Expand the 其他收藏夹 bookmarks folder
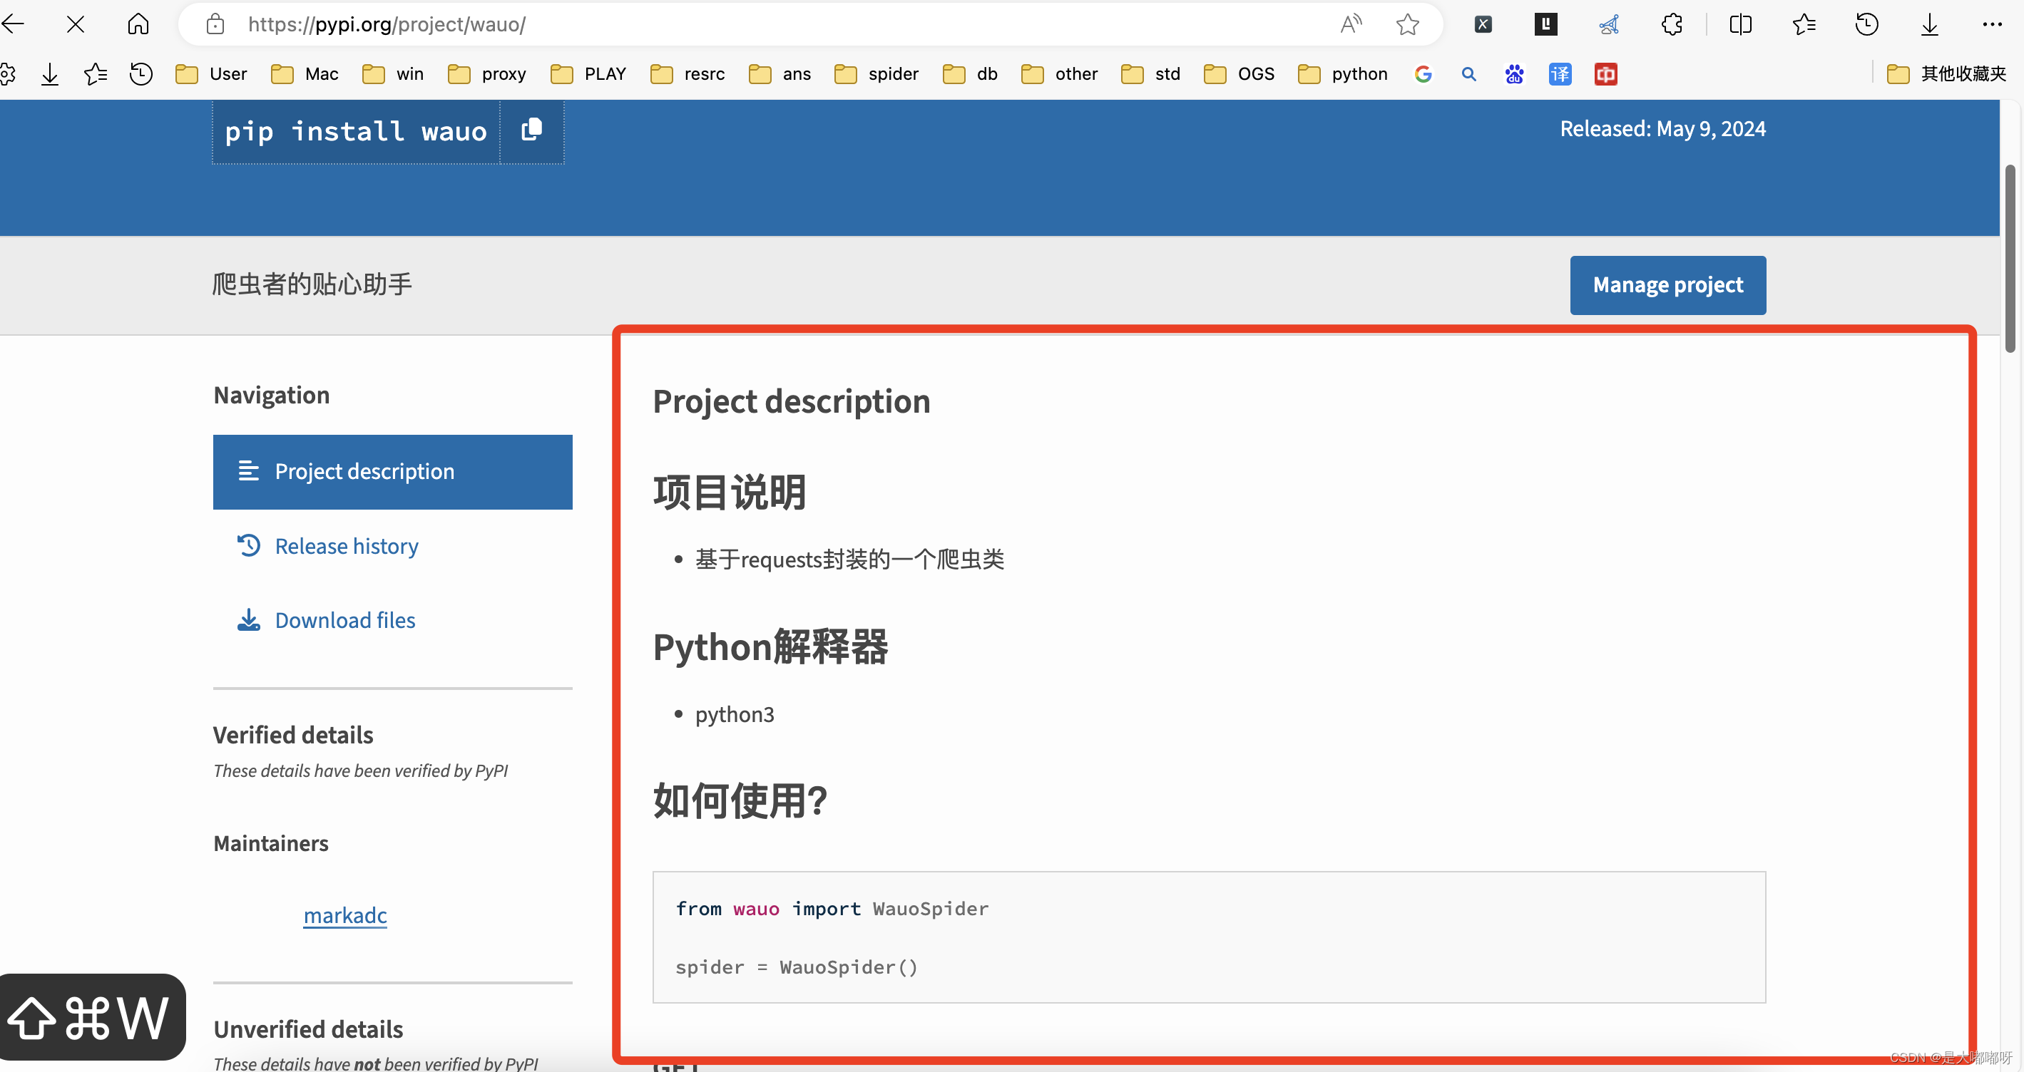This screenshot has height=1072, width=2024. [x=1948, y=73]
